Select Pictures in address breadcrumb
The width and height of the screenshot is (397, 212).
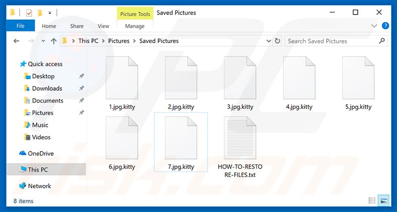[x=119, y=41]
